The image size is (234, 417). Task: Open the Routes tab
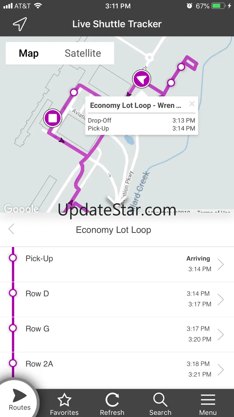[x=19, y=399]
